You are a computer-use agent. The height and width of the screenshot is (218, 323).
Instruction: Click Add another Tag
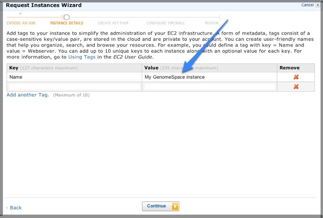pos(28,95)
